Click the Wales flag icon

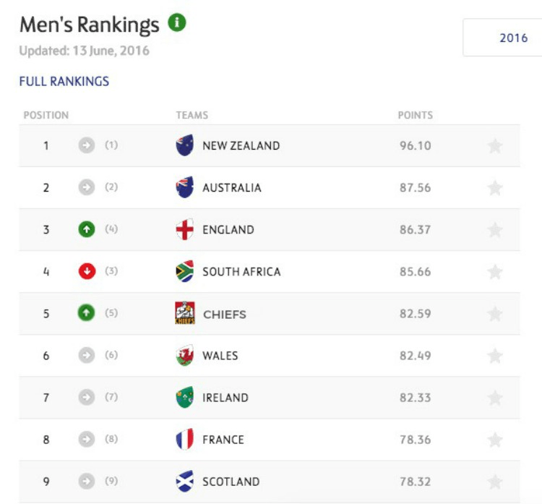pyautogui.click(x=185, y=356)
